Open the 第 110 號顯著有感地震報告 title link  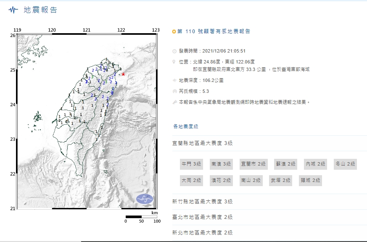pyautogui.click(x=214, y=32)
